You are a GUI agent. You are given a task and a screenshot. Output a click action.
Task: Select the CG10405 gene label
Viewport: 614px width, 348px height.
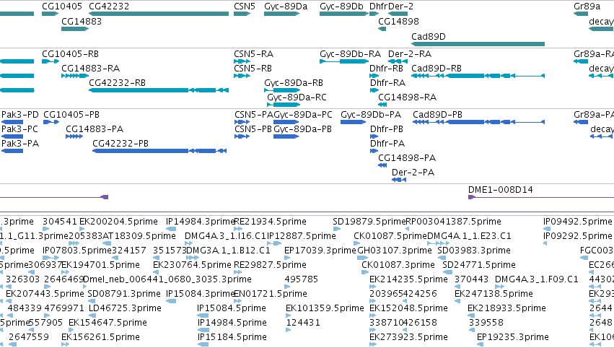coord(62,6)
